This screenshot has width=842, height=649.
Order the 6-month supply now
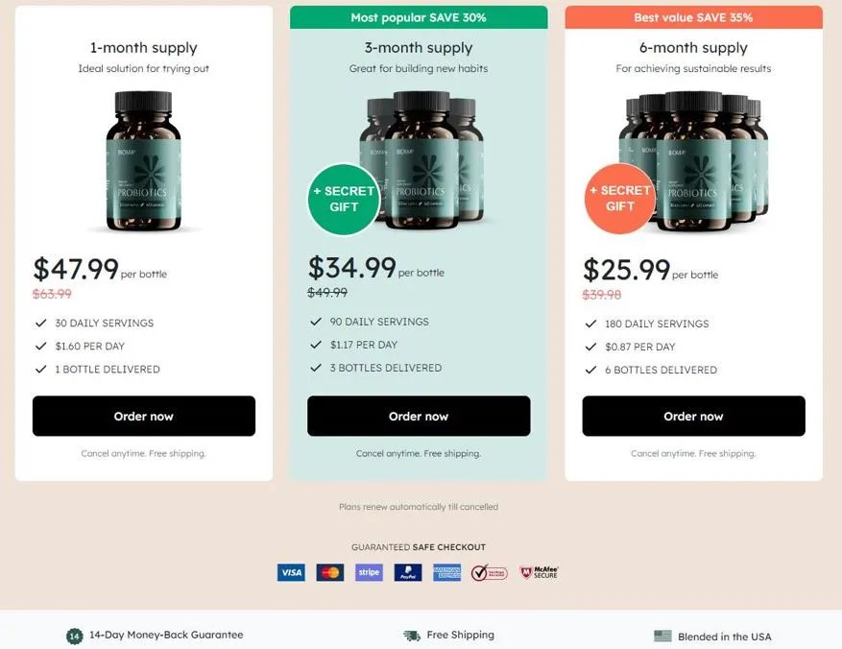click(693, 417)
